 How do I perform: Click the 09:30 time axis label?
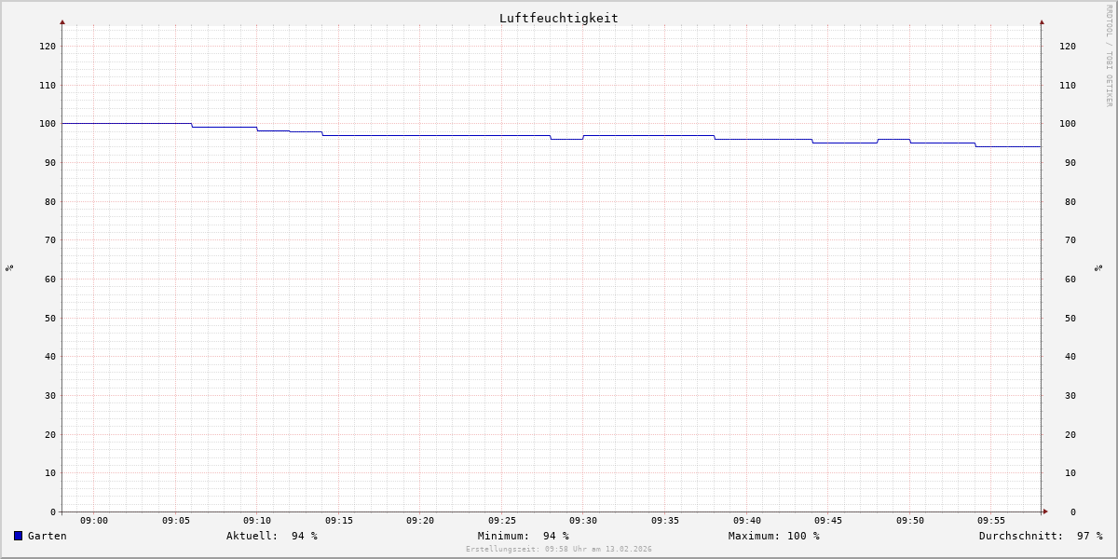583,521
